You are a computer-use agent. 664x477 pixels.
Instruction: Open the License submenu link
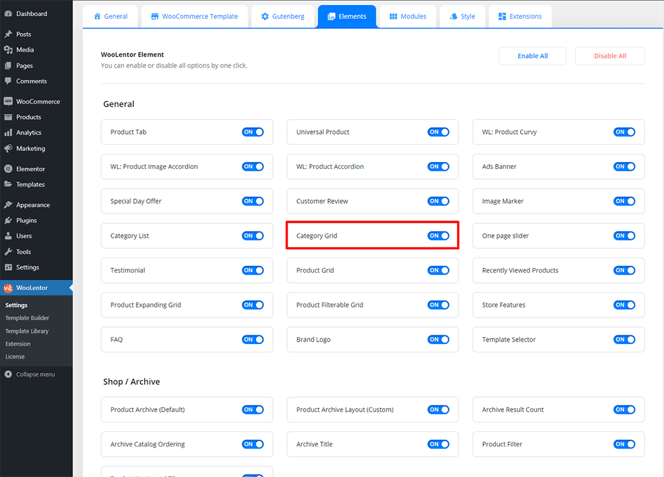[x=15, y=357]
